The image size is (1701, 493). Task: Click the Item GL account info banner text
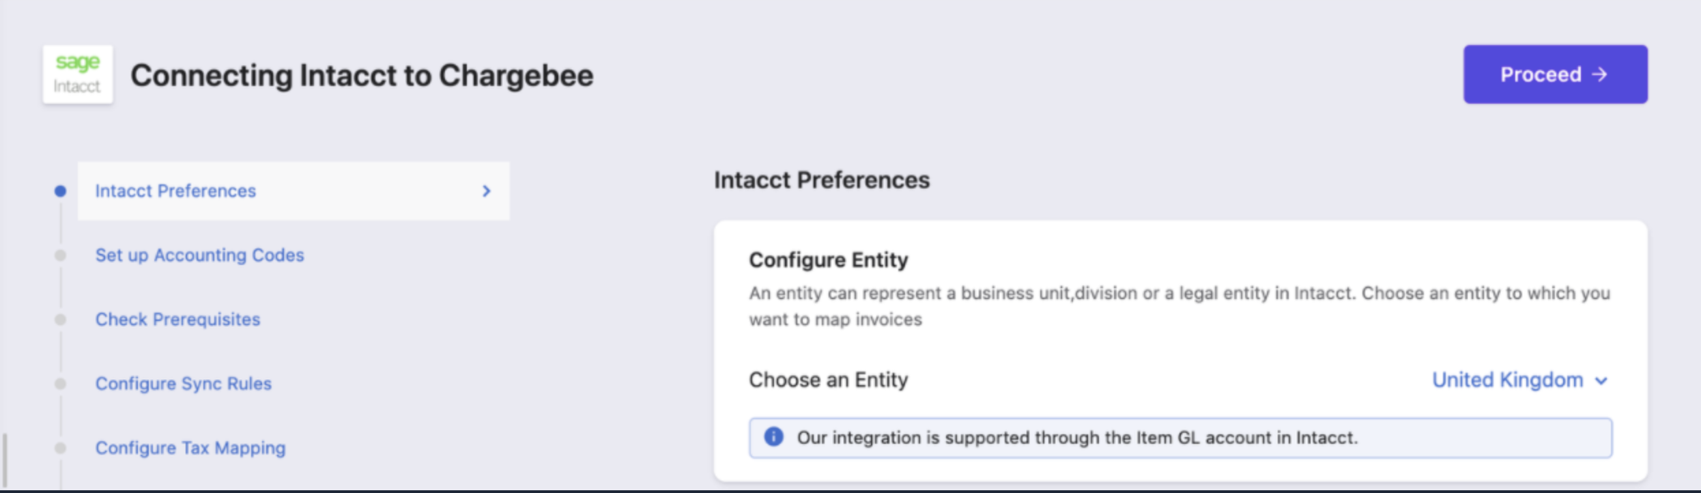[1077, 438]
